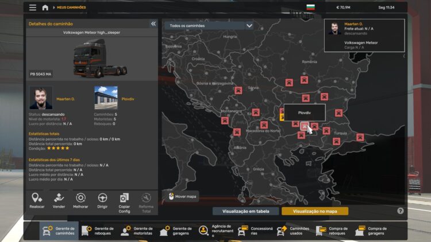The width and height of the screenshot is (431, 242).
Task: Open Compra de reboques tab
Action: (x=333, y=231)
